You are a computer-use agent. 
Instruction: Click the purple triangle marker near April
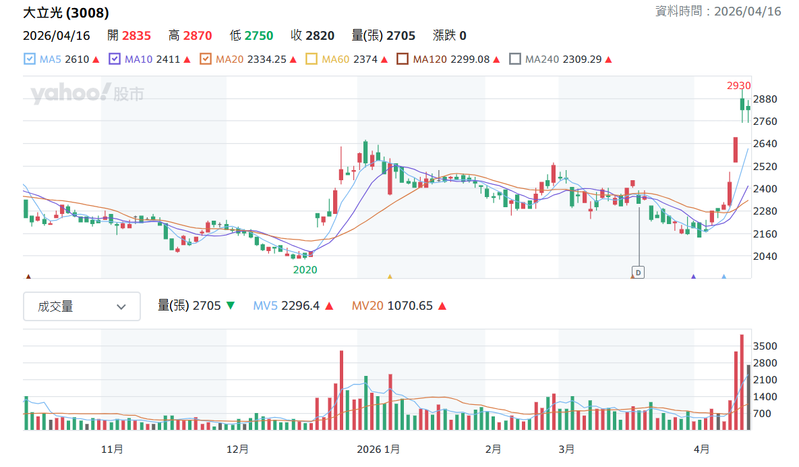click(693, 276)
